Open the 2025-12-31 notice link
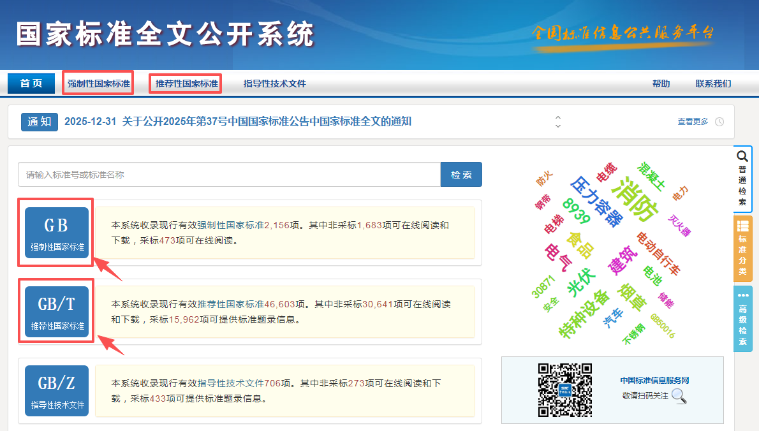The image size is (759, 431). pyautogui.click(x=238, y=122)
